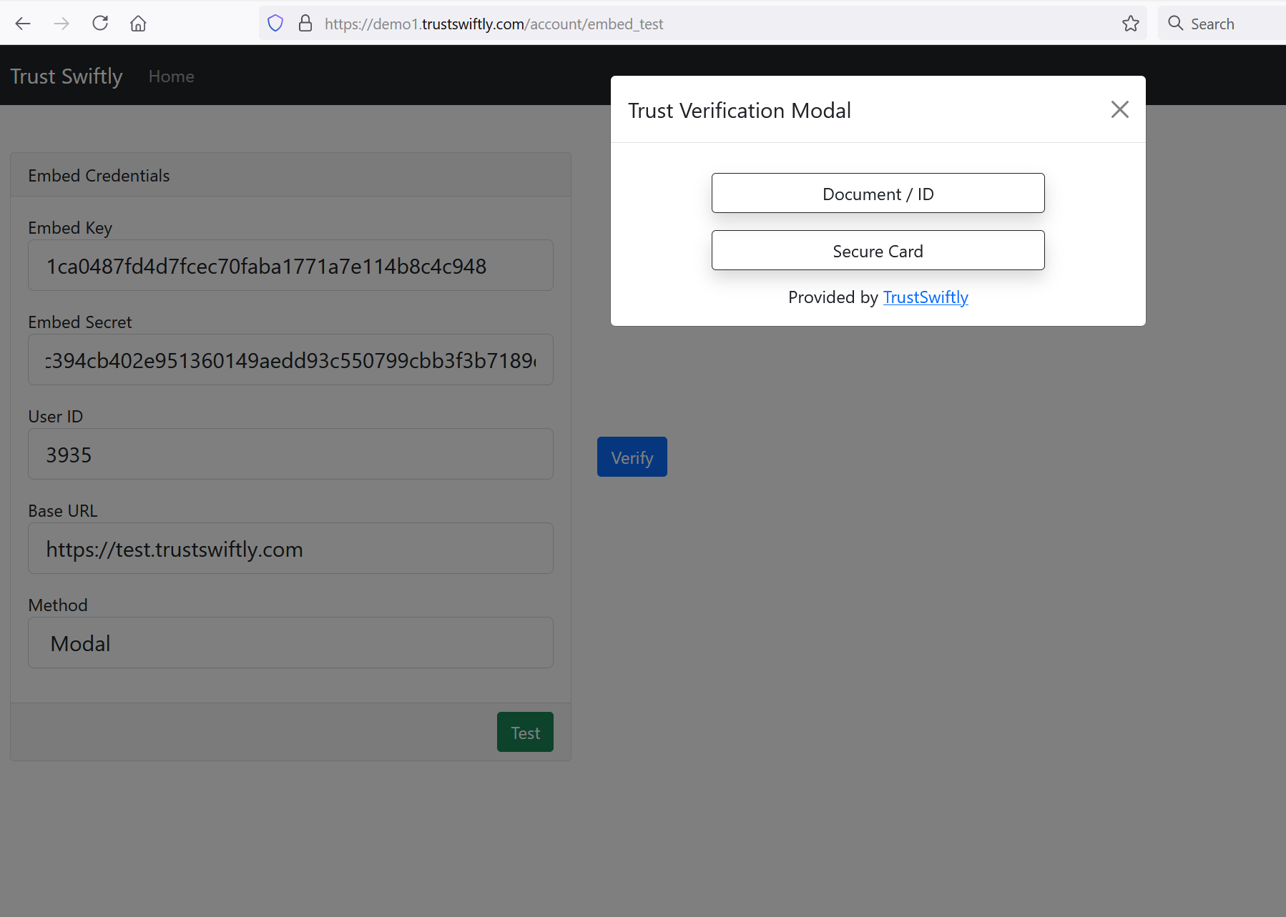Focus the Embed Secret input field

point(290,360)
